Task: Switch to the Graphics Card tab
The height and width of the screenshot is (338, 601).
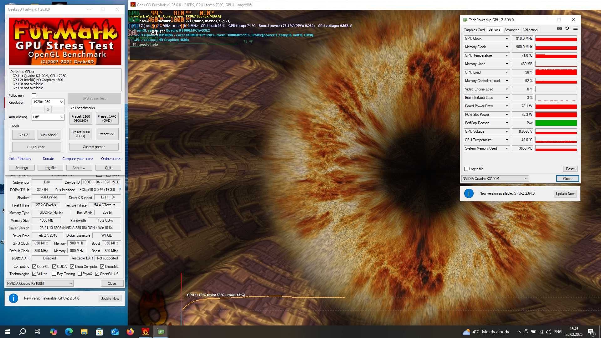Action: coord(474,30)
